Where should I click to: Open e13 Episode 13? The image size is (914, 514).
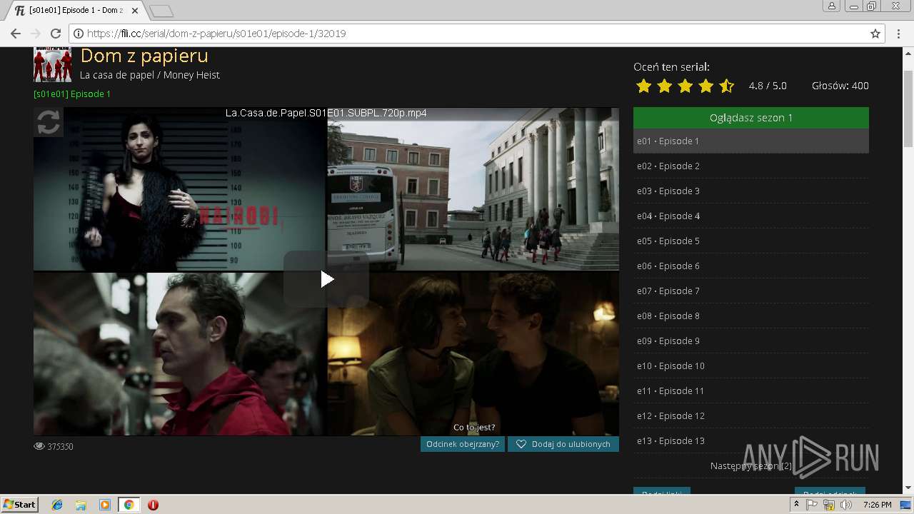751,440
